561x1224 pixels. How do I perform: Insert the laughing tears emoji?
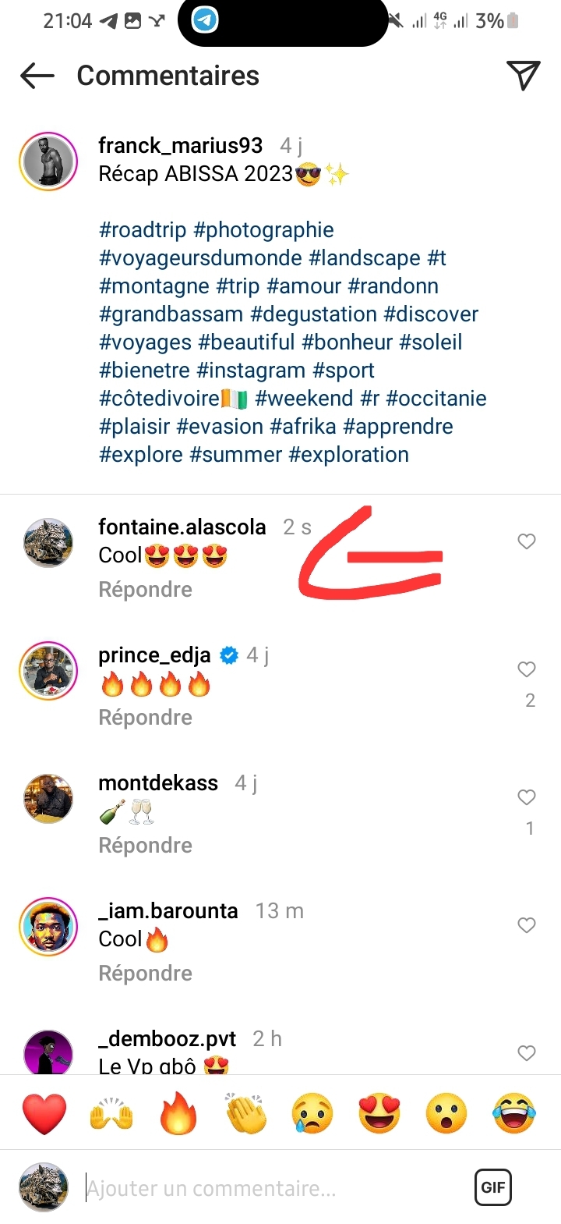click(514, 1113)
